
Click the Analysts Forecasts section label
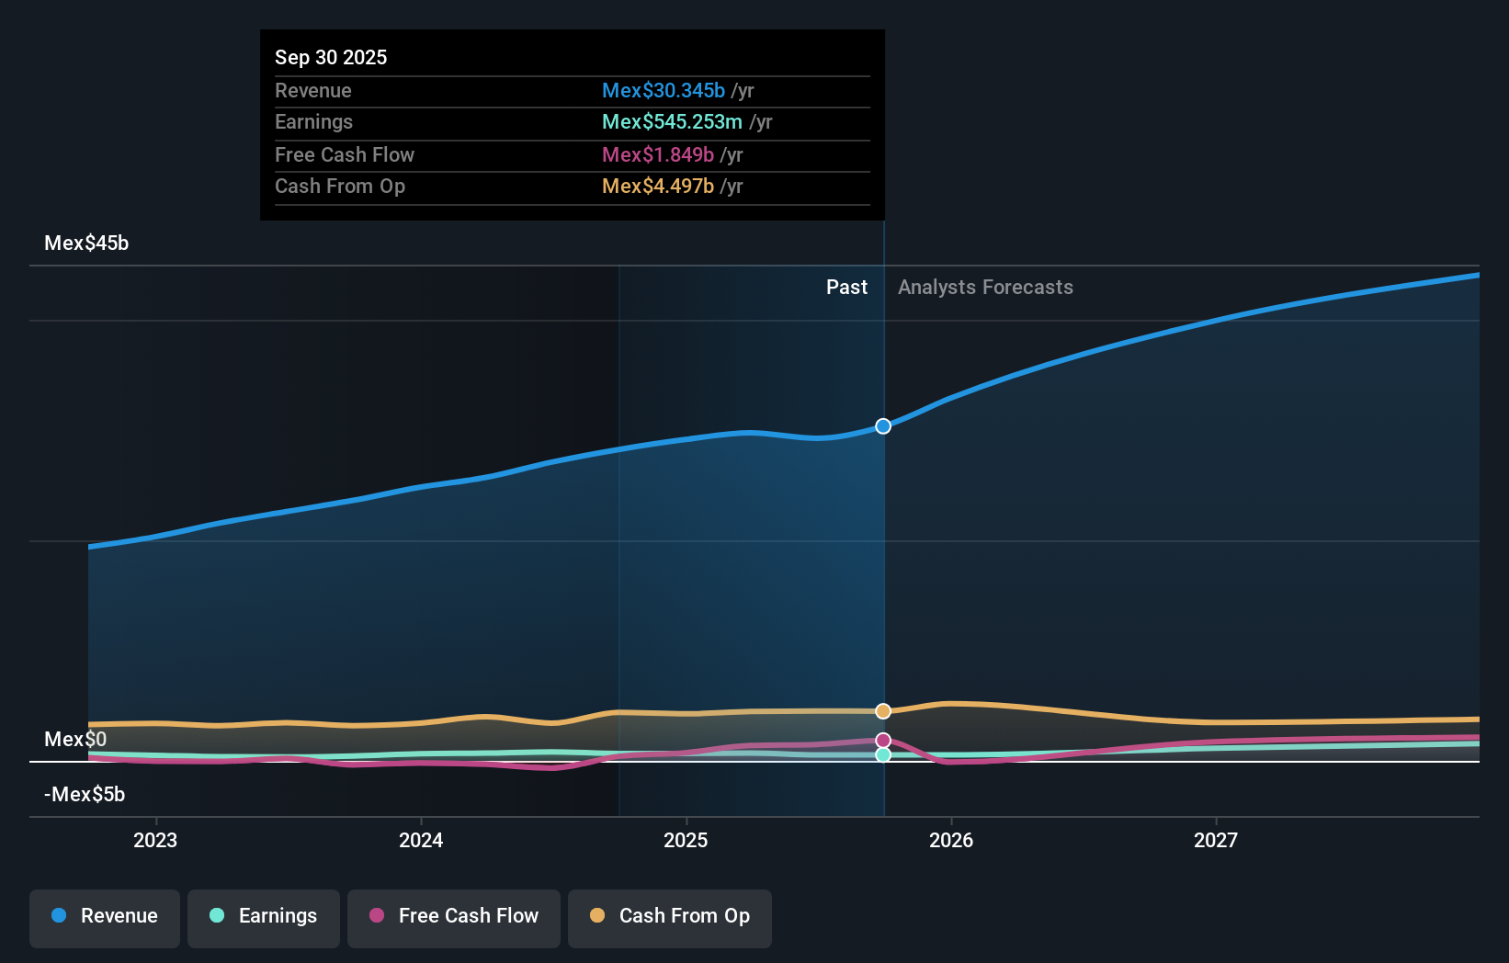point(985,287)
